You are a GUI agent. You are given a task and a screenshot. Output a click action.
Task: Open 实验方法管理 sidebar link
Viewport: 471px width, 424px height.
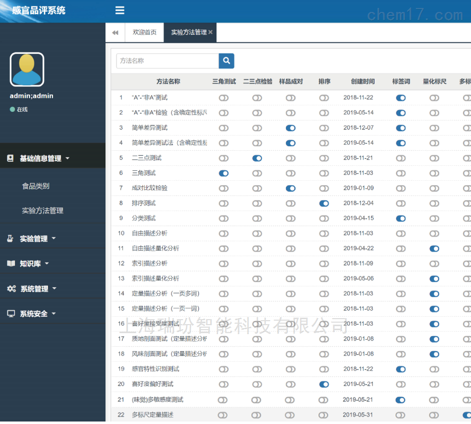click(42, 211)
